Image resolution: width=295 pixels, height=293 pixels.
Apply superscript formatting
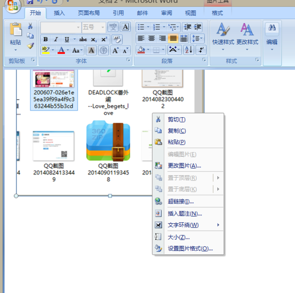pos(104,39)
